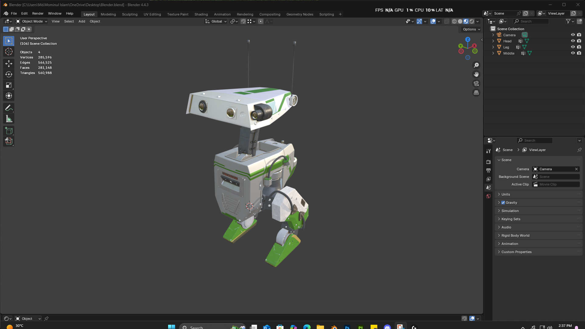Switch to solid viewport shading
The height and width of the screenshot is (329, 585).
(x=460, y=21)
